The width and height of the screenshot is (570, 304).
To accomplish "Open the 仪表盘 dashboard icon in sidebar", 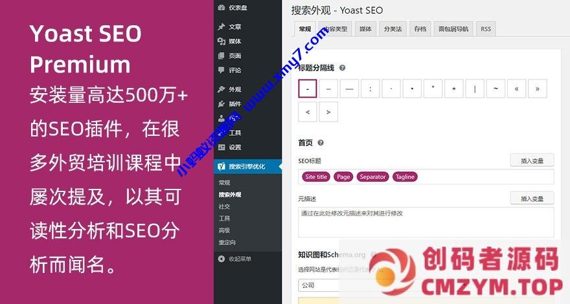I will (222, 7).
